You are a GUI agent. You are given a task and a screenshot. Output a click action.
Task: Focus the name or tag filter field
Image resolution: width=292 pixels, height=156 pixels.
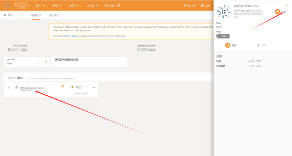[89, 62]
